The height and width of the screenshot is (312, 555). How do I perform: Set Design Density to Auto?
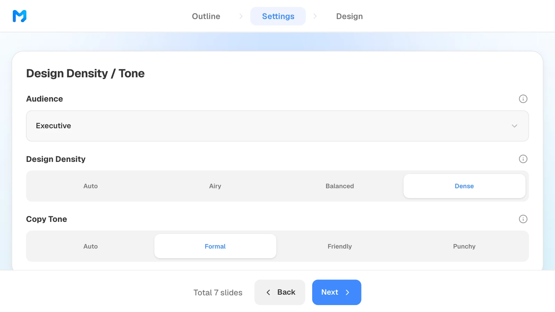[x=91, y=186]
